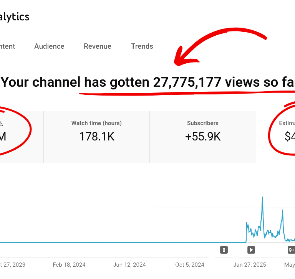Click the '9+' videos marker on timeline
This screenshot has height=279, width=295.
pos(292,250)
